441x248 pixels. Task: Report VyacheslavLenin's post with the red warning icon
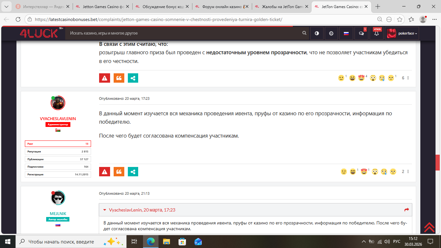(x=104, y=171)
